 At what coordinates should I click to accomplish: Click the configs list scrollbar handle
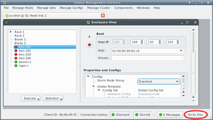[x=183, y=85]
